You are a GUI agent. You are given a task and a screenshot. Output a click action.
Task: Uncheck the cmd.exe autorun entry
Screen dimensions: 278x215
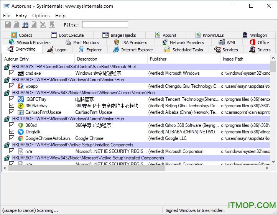12,73
